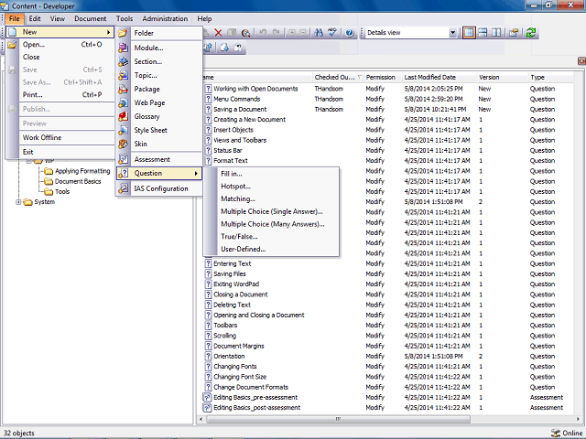The image size is (586, 439).
Task: Run spell check with ABC checkmark icon
Action: point(332,33)
